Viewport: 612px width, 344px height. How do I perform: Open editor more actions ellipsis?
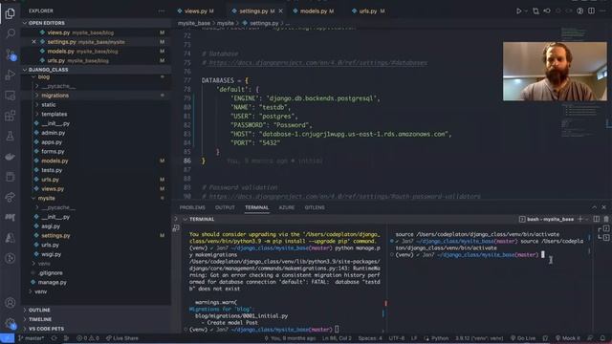pos(602,11)
